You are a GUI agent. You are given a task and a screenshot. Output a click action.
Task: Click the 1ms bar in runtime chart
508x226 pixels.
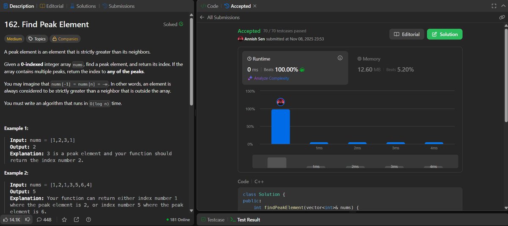(319, 143)
